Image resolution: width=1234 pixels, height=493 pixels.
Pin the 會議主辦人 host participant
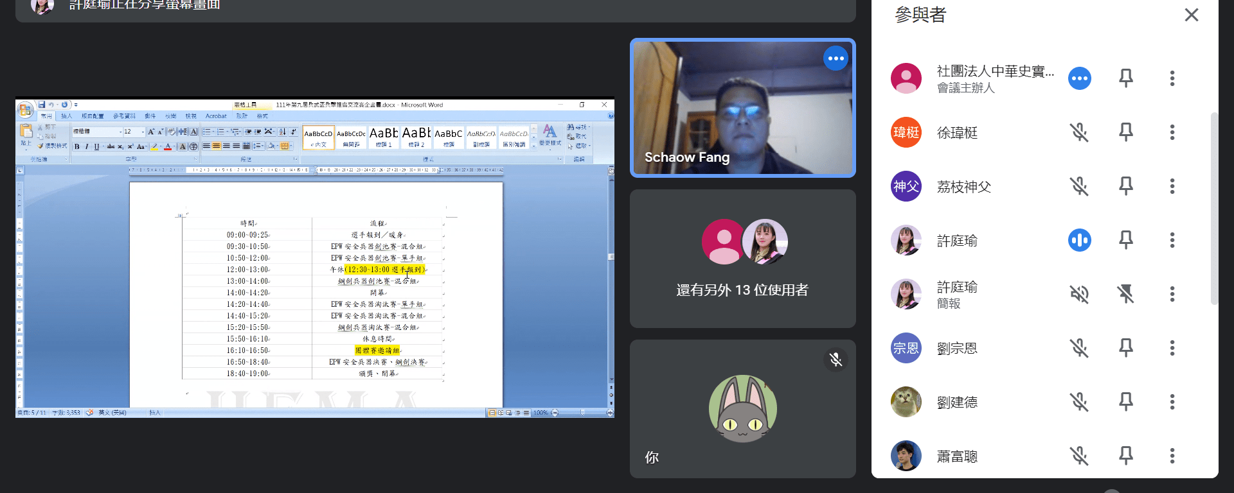tap(1125, 78)
